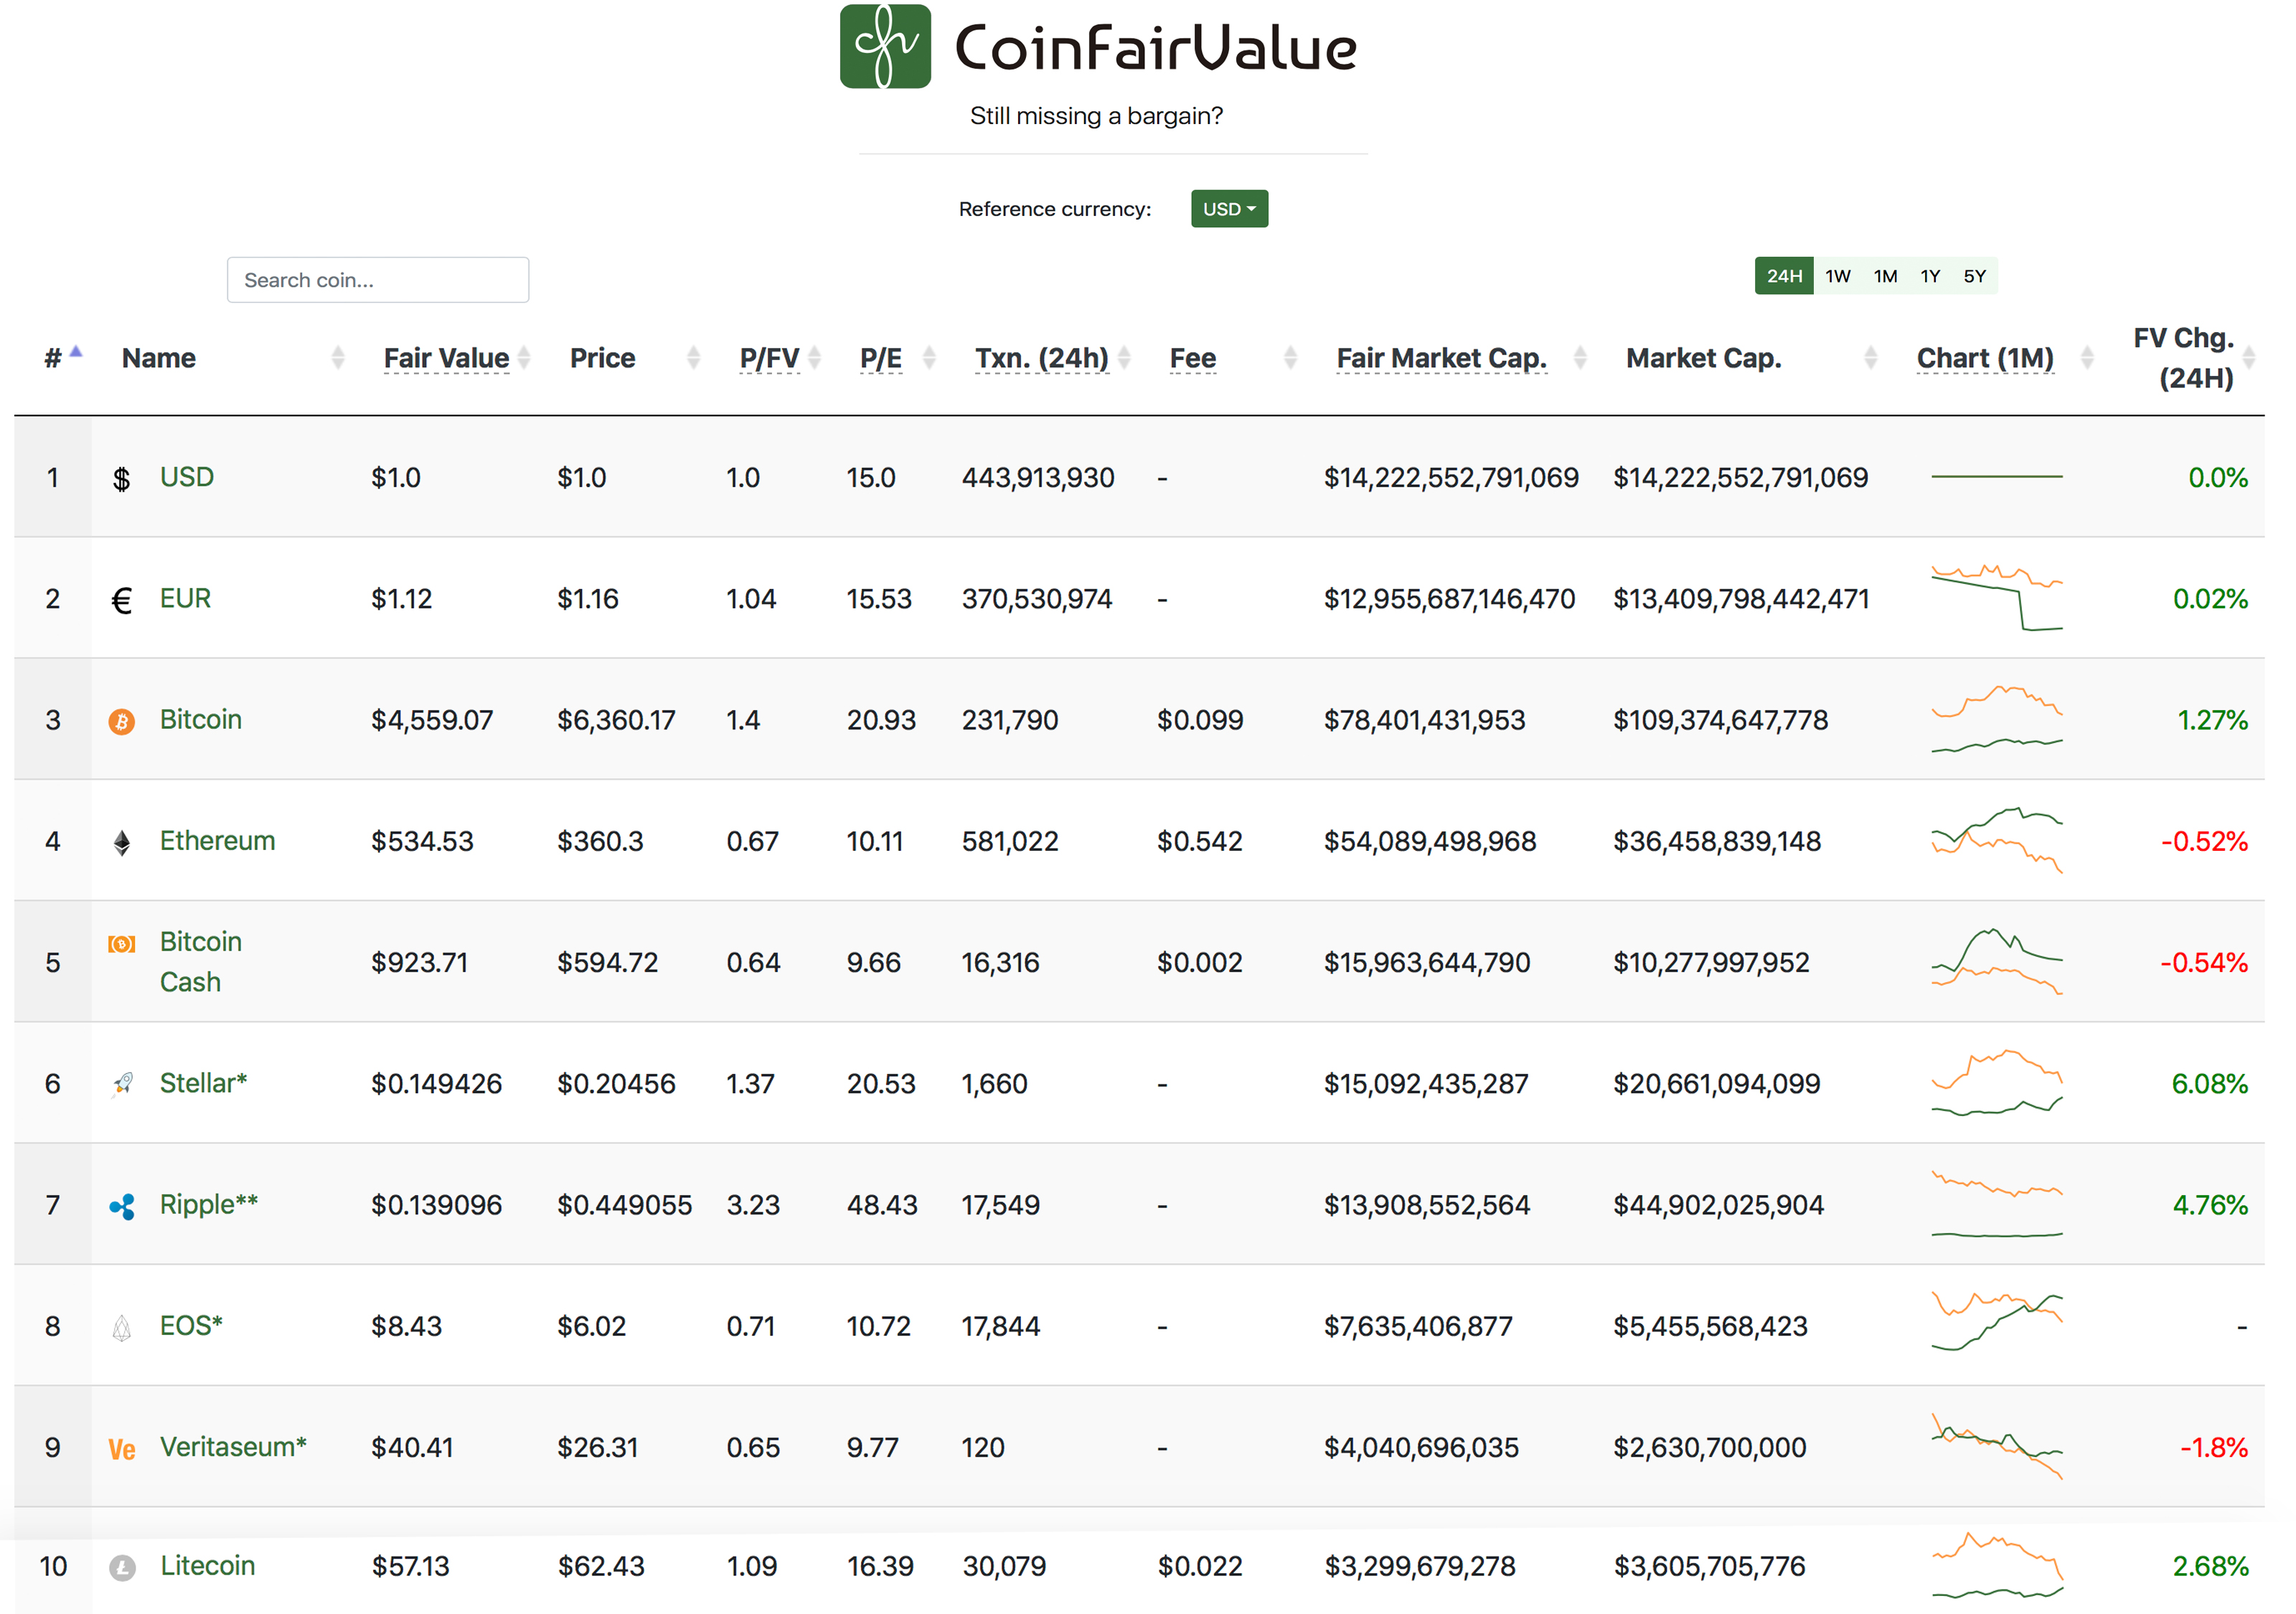
Task: Click the Bitcoin Cash row mini chart
Action: (1996, 961)
